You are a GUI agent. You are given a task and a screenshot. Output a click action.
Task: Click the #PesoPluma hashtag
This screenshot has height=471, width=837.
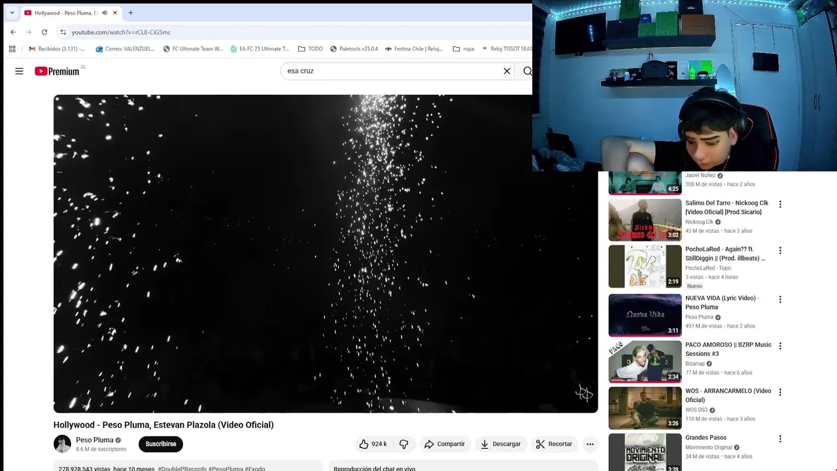[x=226, y=468]
